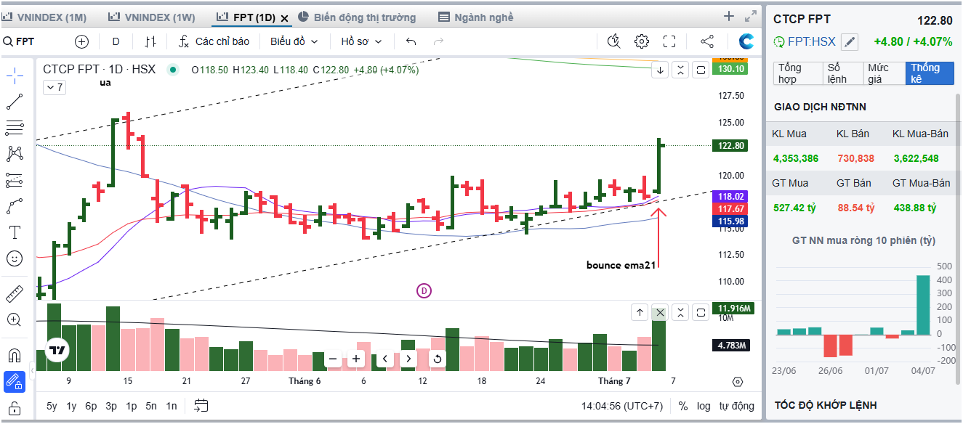Open the chart pattern drawing tools
The height and width of the screenshot is (424, 963).
coord(15,154)
